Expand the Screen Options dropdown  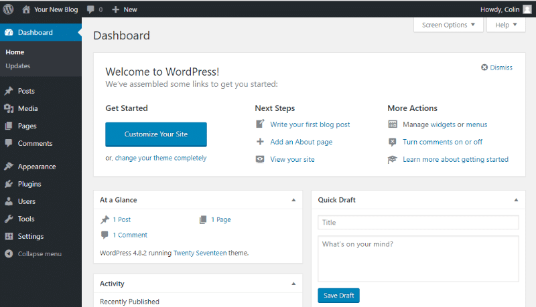click(x=448, y=25)
